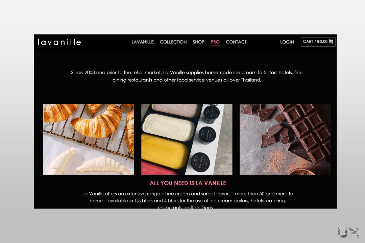Open the ice cream tubs photo
This screenshot has height=243, width=365.
click(187, 139)
